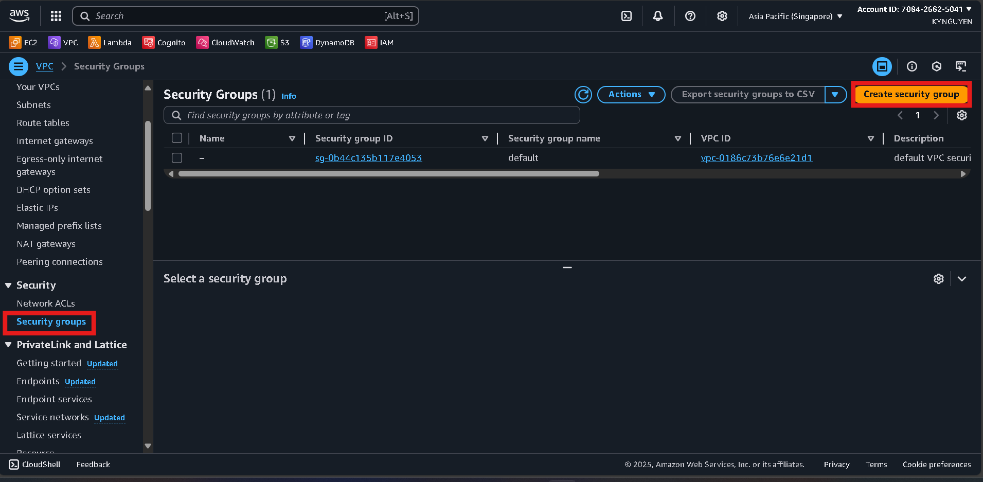Viewport: 983px width, 482px height.
Task: Click the Create security group button
Action: click(x=910, y=95)
